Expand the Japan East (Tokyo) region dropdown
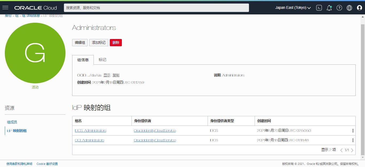Screen dimensions: 365x167 (x=293, y=8)
